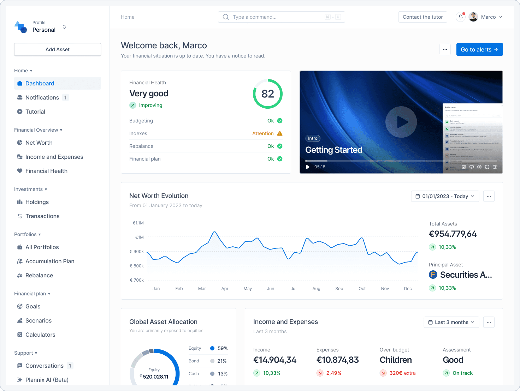Viewport: 520px width, 391px height.
Task: Toggle video volume speaker icon
Action: [479, 167]
